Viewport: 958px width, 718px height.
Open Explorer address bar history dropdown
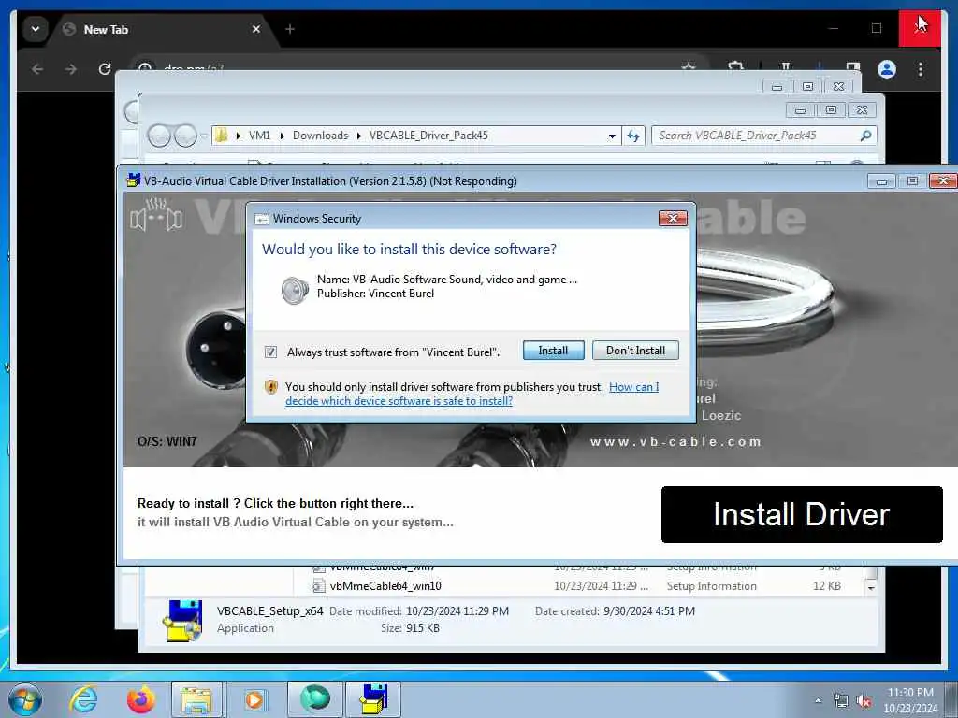click(612, 136)
